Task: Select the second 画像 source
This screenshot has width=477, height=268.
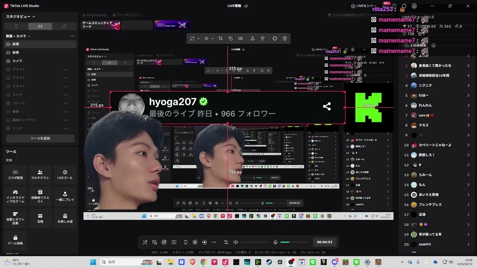Action: coord(40,52)
